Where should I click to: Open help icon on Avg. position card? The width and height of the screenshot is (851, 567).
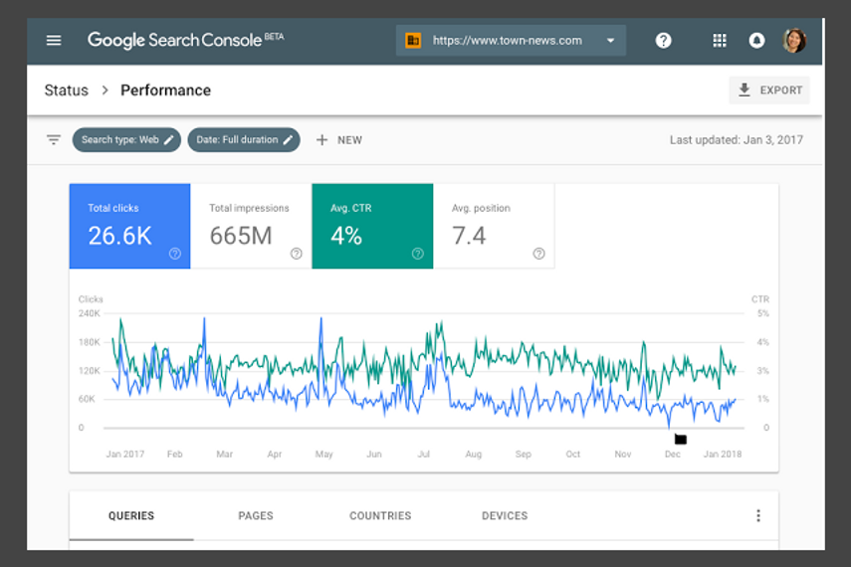(538, 254)
